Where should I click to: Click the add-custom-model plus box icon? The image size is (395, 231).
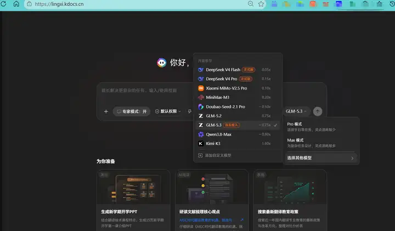click(200, 155)
